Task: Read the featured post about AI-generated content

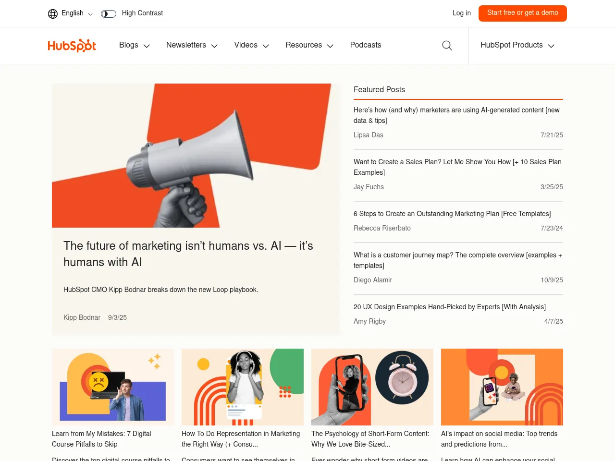Action: tap(456, 115)
